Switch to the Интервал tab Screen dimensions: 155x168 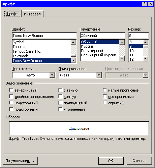pyautogui.click(x=32, y=14)
